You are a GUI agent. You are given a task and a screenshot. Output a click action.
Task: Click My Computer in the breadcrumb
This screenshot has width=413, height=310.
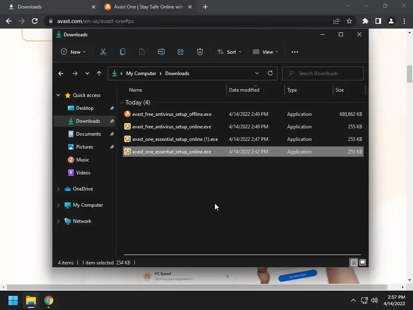(141, 73)
